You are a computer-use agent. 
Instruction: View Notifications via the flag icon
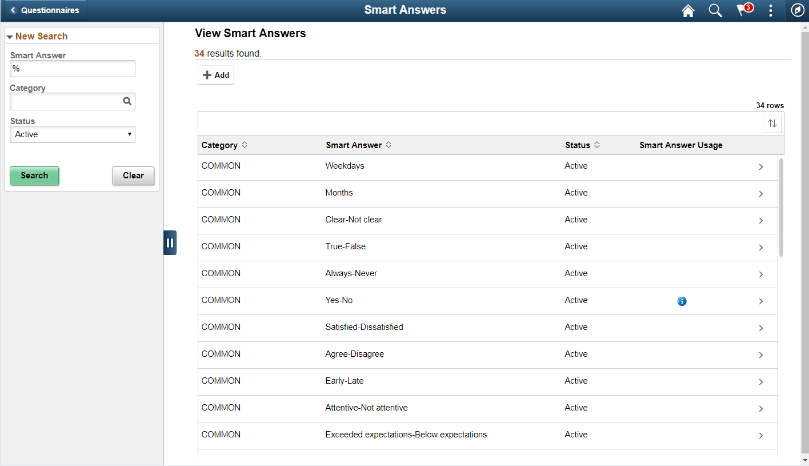(x=742, y=10)
